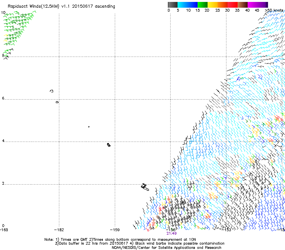Click the legend label '45'
Screen dimensions: 285x250
coord(257,10)
